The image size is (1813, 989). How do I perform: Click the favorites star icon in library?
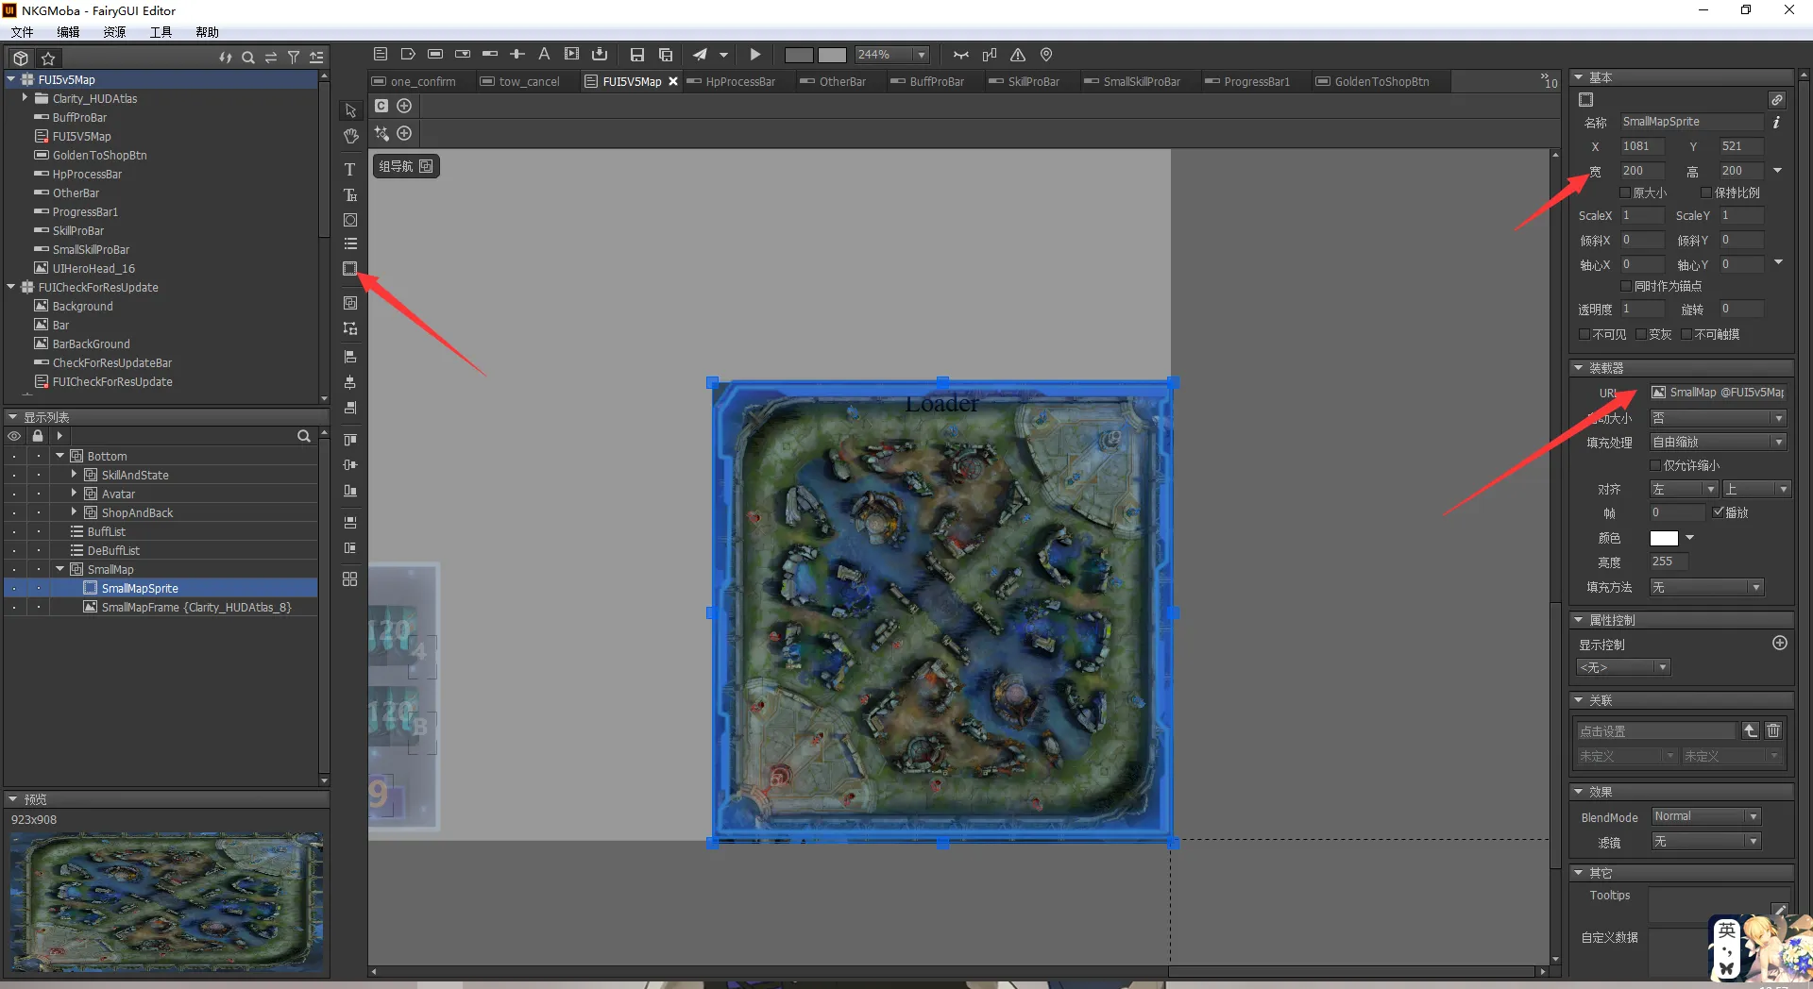(x=48, y=58)
